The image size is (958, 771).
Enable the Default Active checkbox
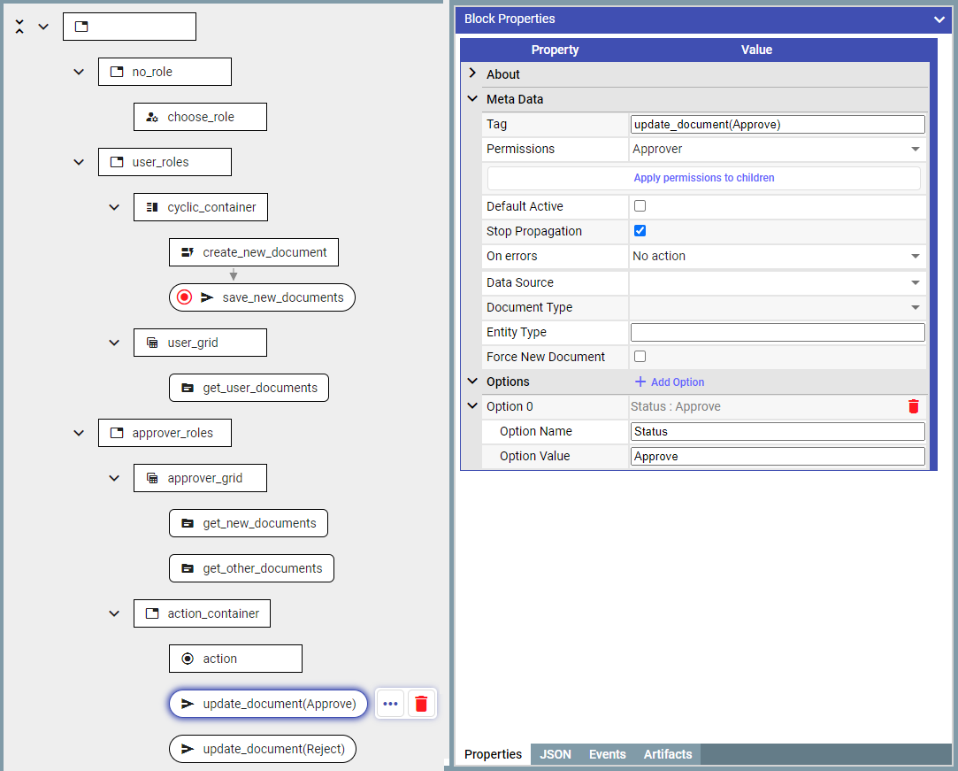[640, 206]
